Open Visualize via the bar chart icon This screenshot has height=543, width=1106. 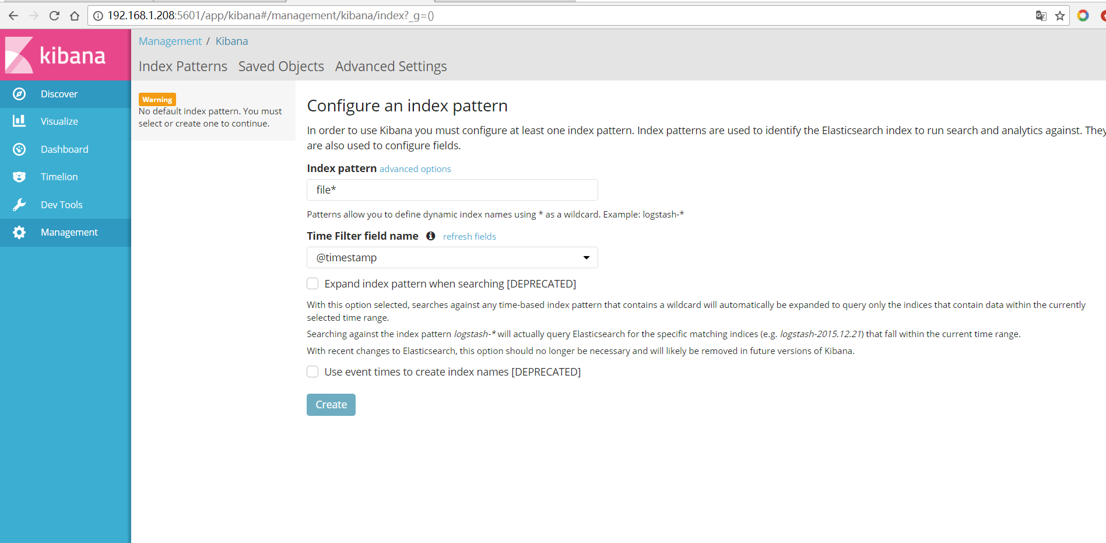tap(19, 121)
